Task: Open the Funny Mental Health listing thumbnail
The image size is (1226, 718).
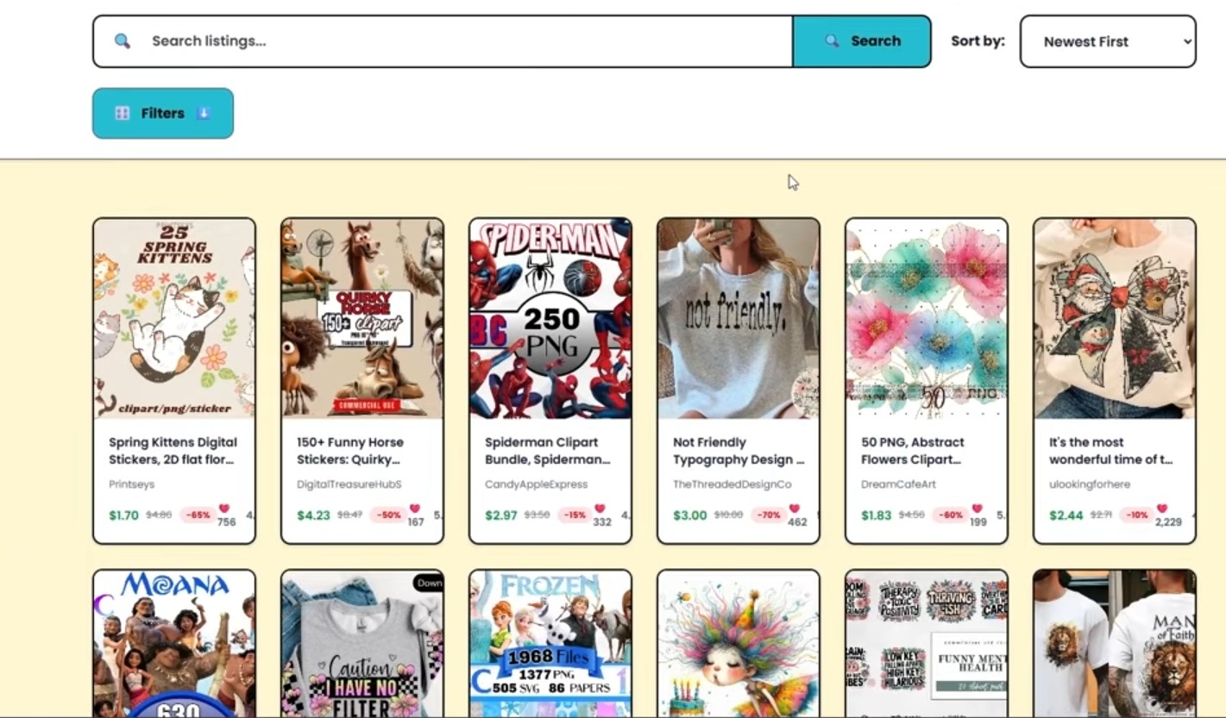Action: tap(927, 643)
